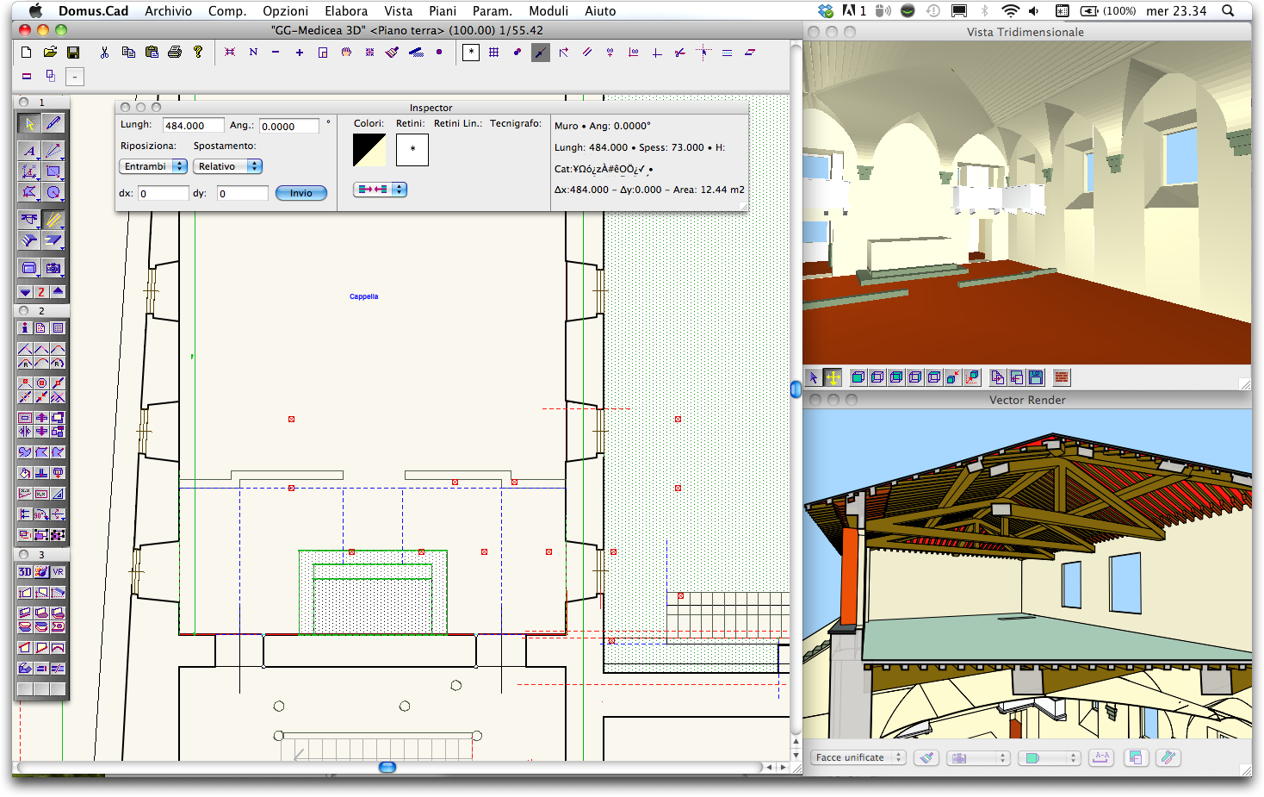This screenshot has height=797, width=1264.
Task: Click the horizontal scrollbar thumb of drawing
Action: [387, 767]
